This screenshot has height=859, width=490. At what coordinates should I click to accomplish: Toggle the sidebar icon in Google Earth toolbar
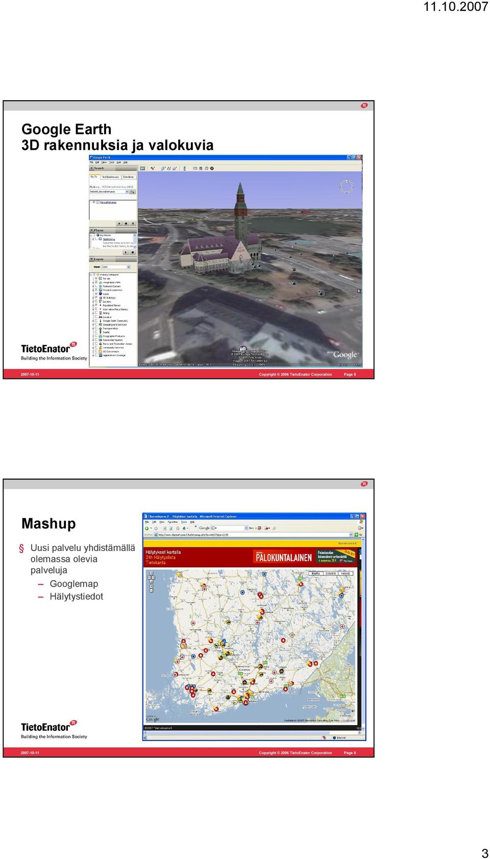pyautogui.click(x=142, y=168)
